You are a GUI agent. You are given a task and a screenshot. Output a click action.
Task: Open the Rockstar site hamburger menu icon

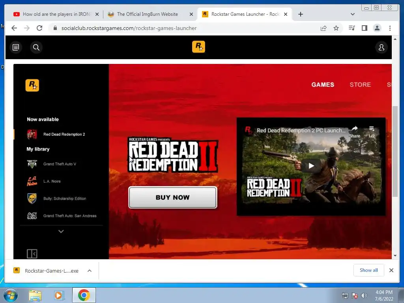(x=16, y=47)
